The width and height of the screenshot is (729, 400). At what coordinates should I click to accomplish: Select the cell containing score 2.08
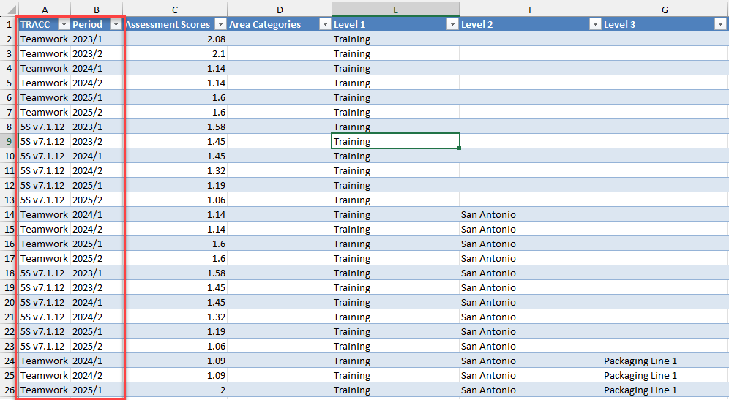[175, 39]
